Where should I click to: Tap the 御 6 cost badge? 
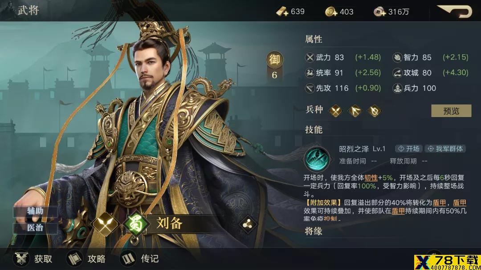274,66
